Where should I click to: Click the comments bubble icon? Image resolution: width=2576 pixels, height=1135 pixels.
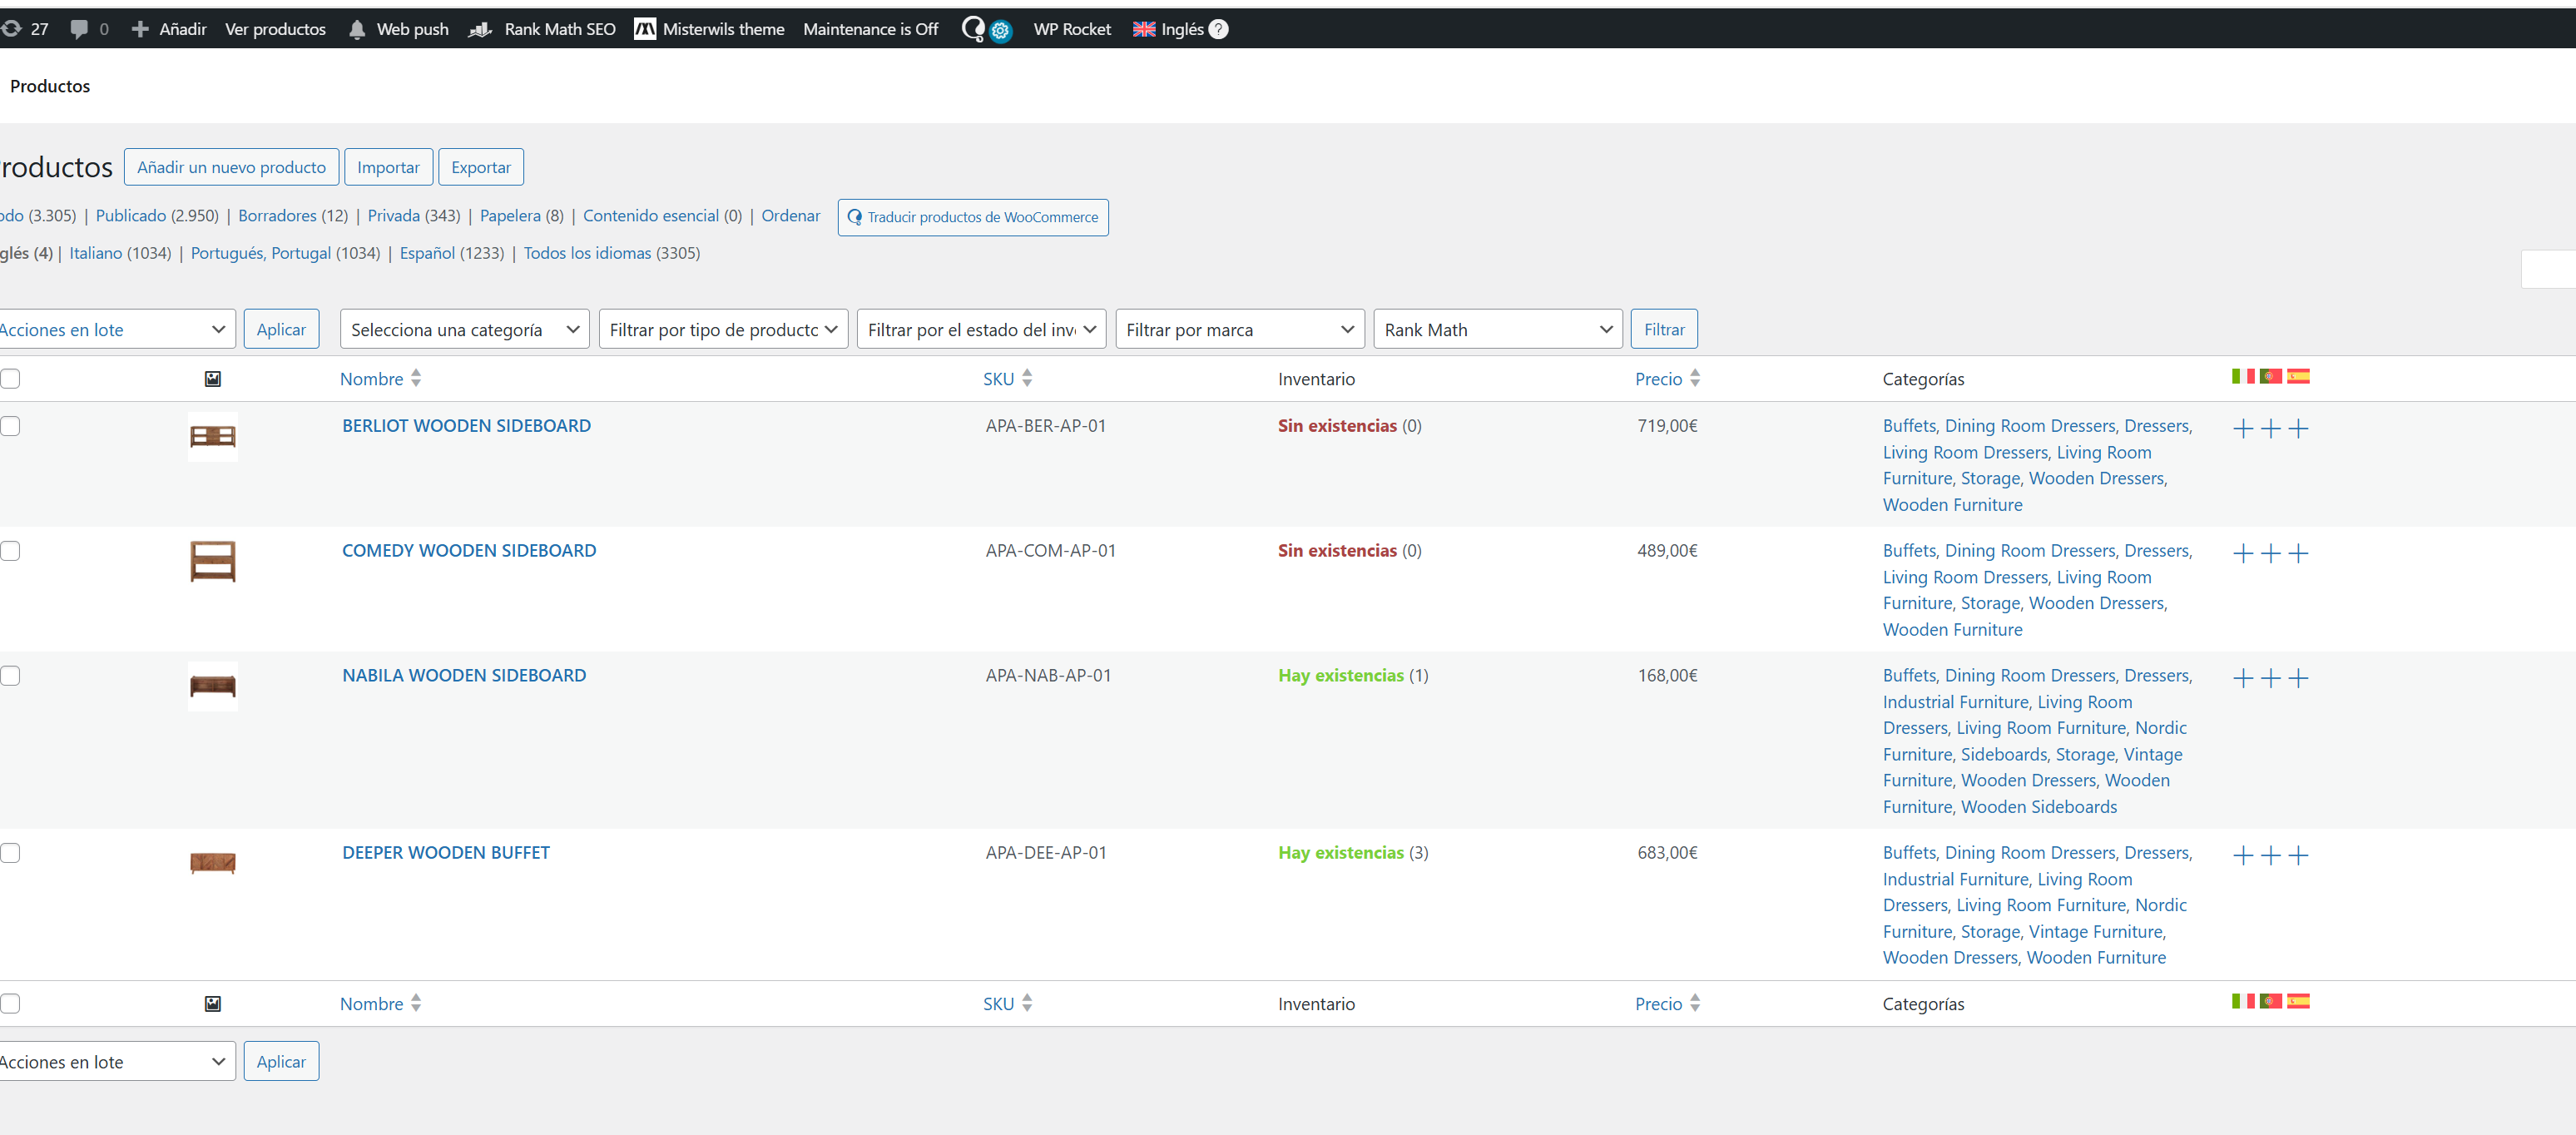point(79,29)
